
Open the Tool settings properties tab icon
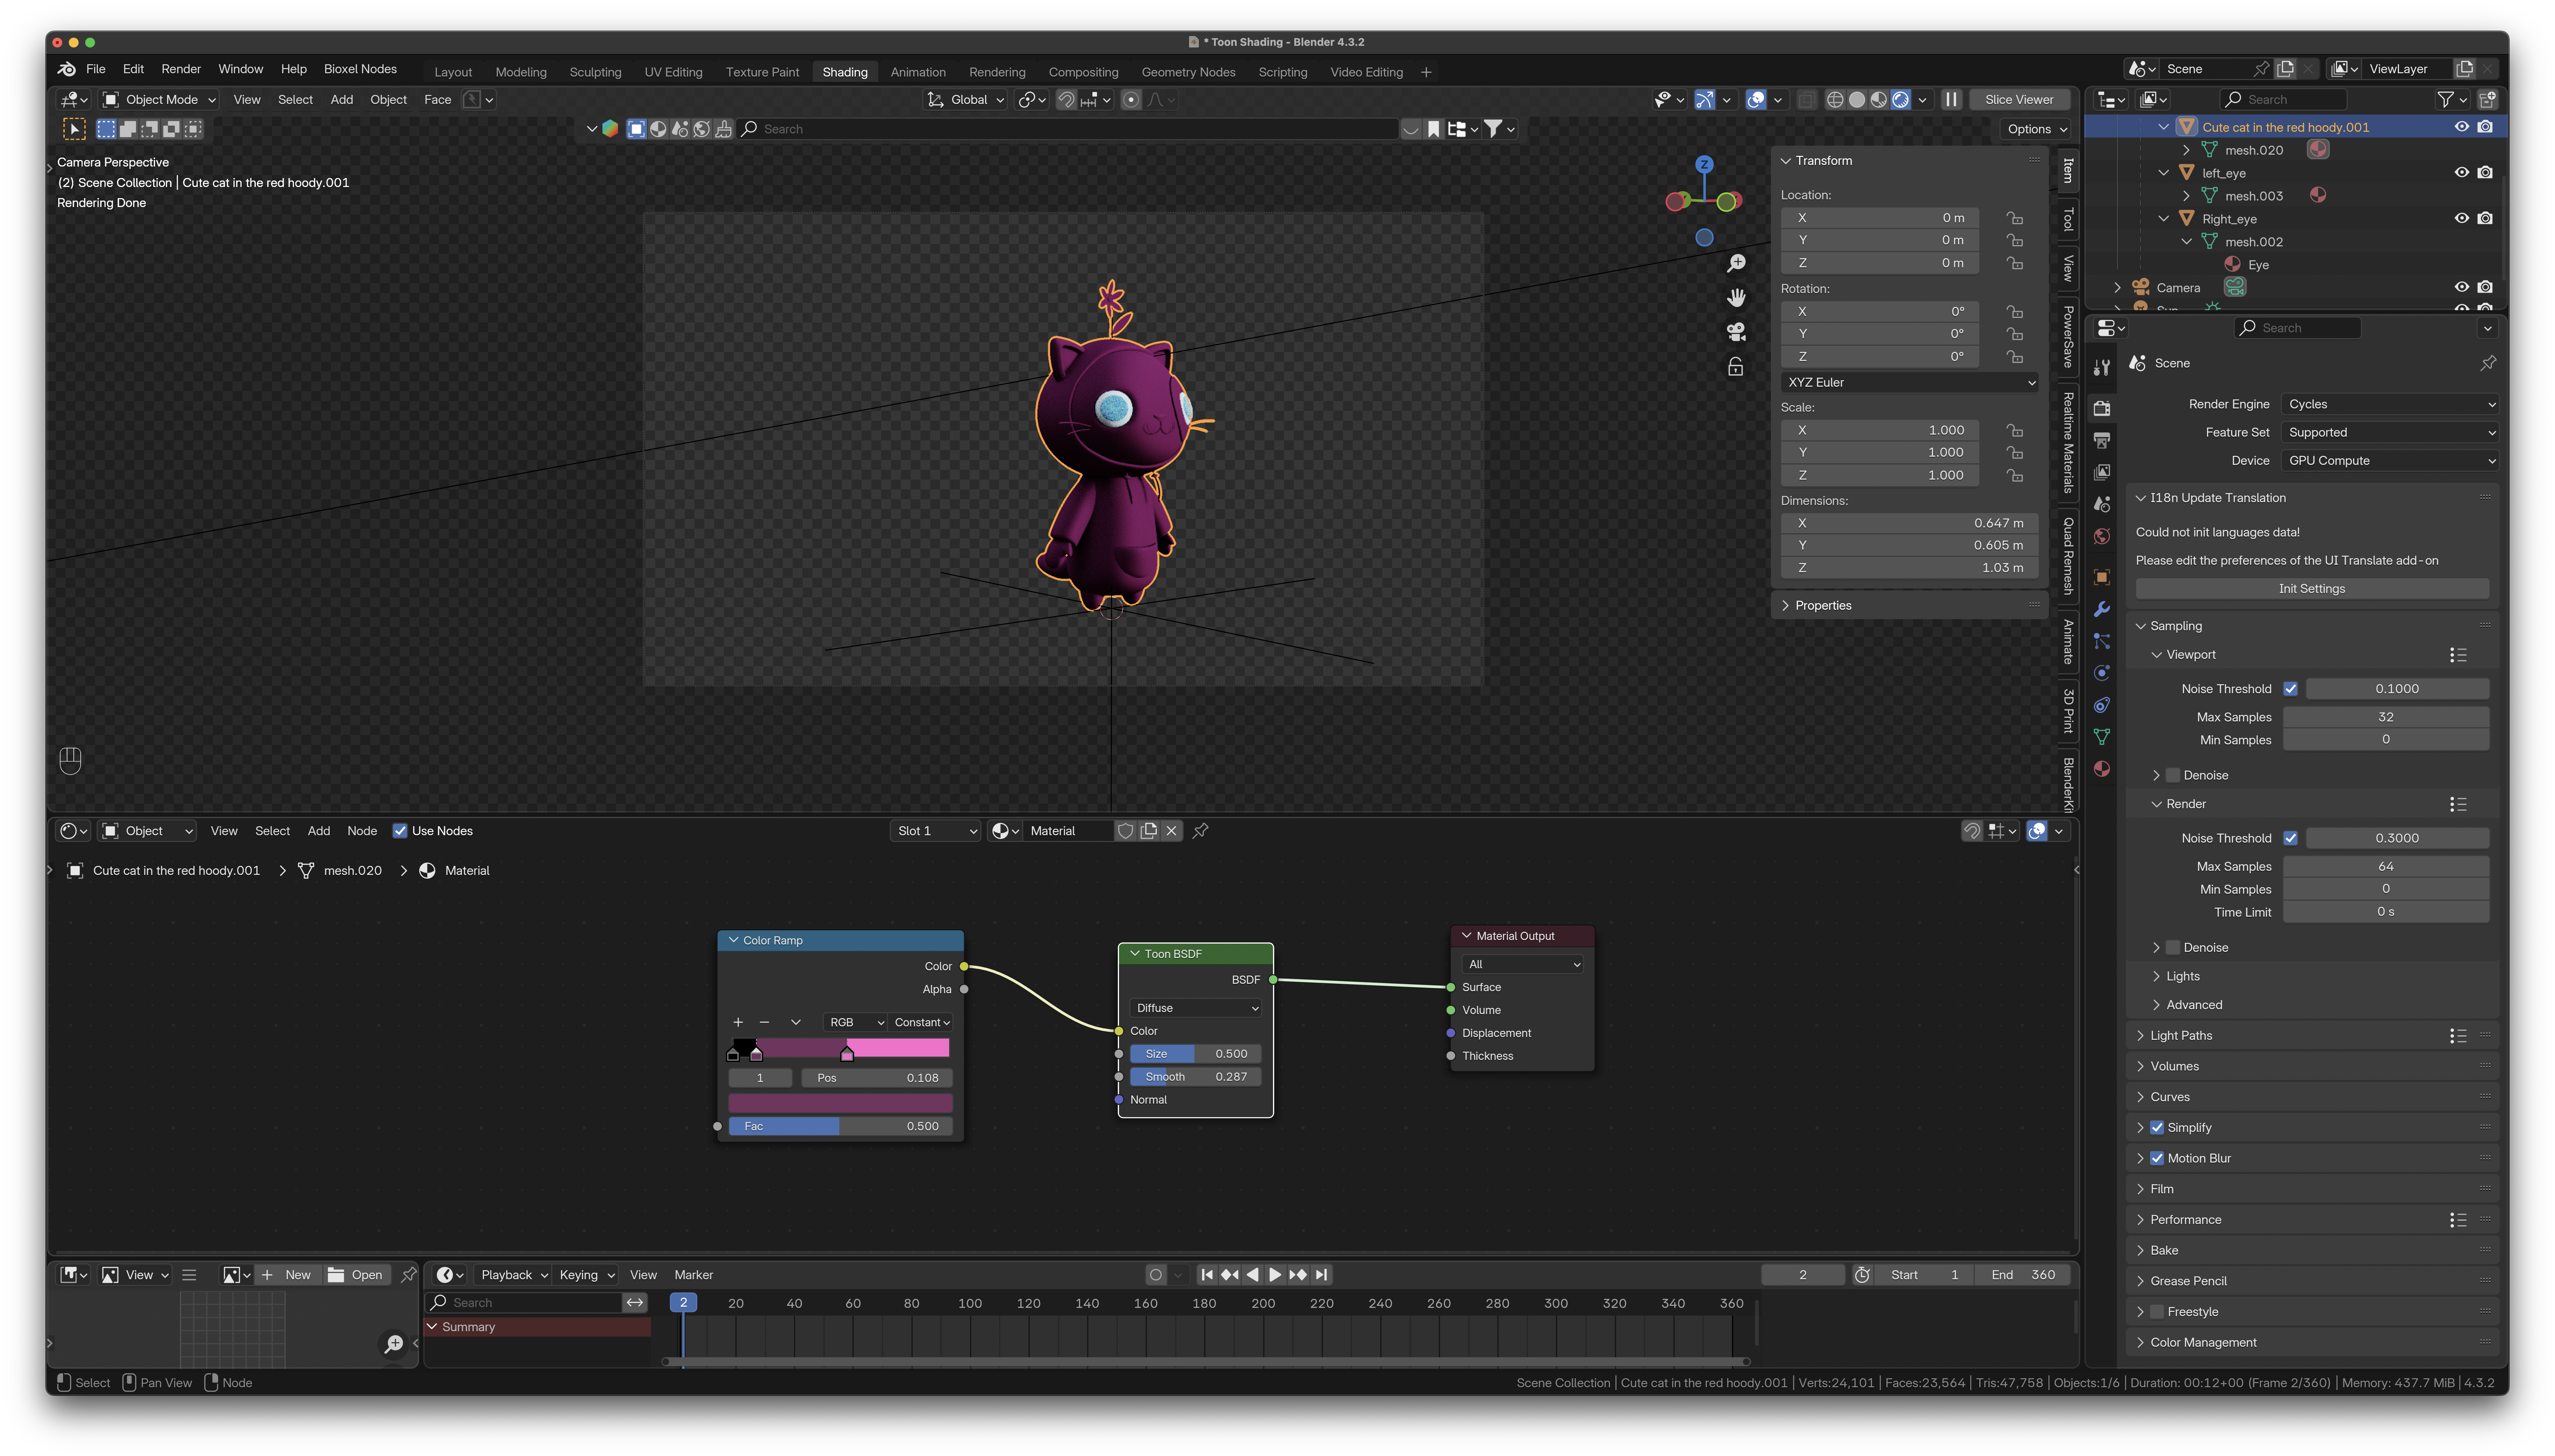tap(2102, 368)
